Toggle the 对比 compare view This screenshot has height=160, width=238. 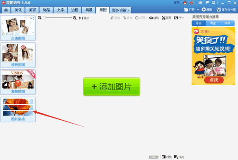tap(167, 157)
